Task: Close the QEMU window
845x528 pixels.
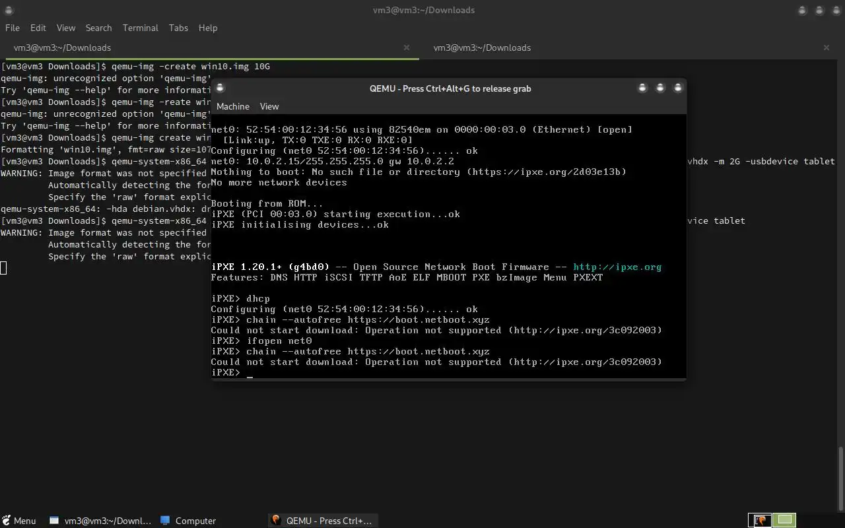Action: click(677, 88)
